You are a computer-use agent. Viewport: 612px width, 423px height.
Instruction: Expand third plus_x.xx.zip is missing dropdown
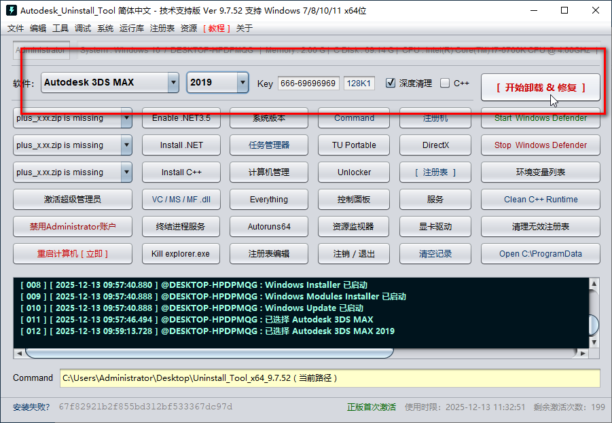[126, 172]
